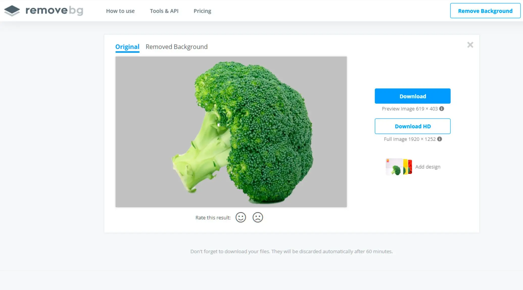Click Remove Background button in header
The image size is (523, 290).
[x=485, y=11]
